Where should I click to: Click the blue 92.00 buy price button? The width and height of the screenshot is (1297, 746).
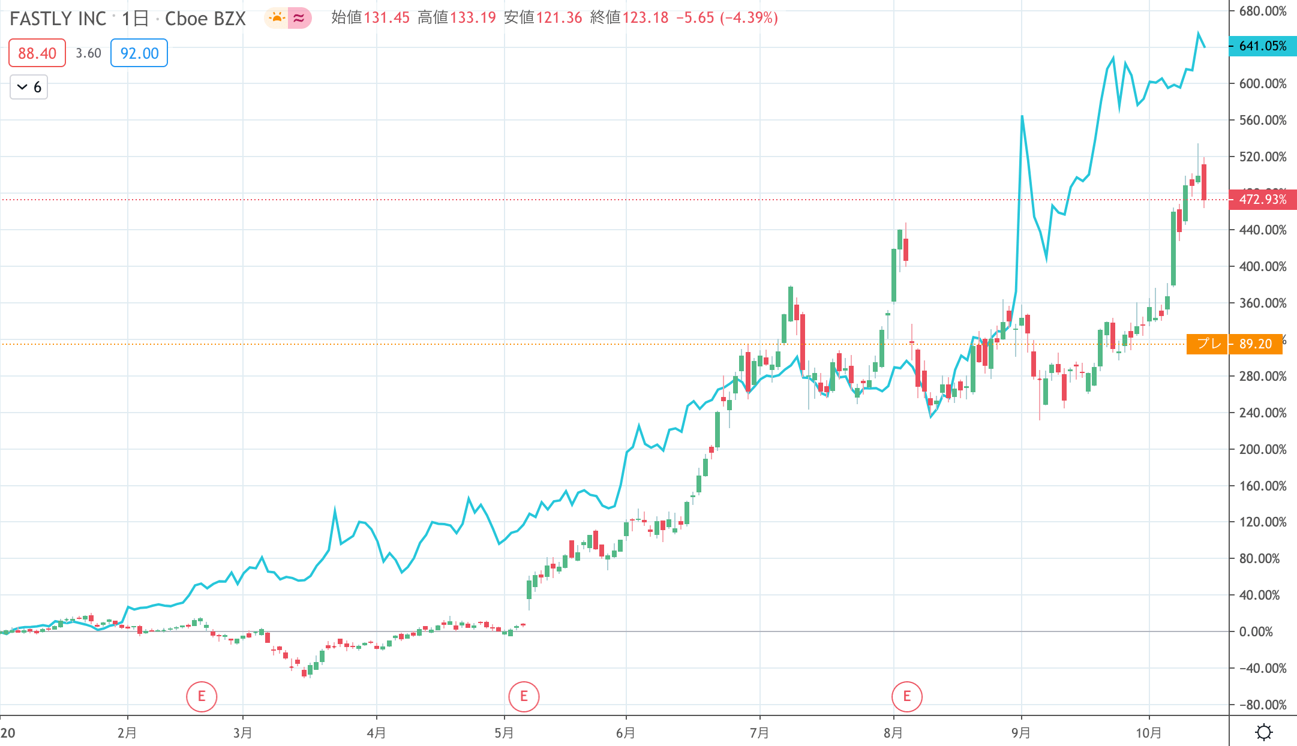pyautogui.click(x=139, y=53)
